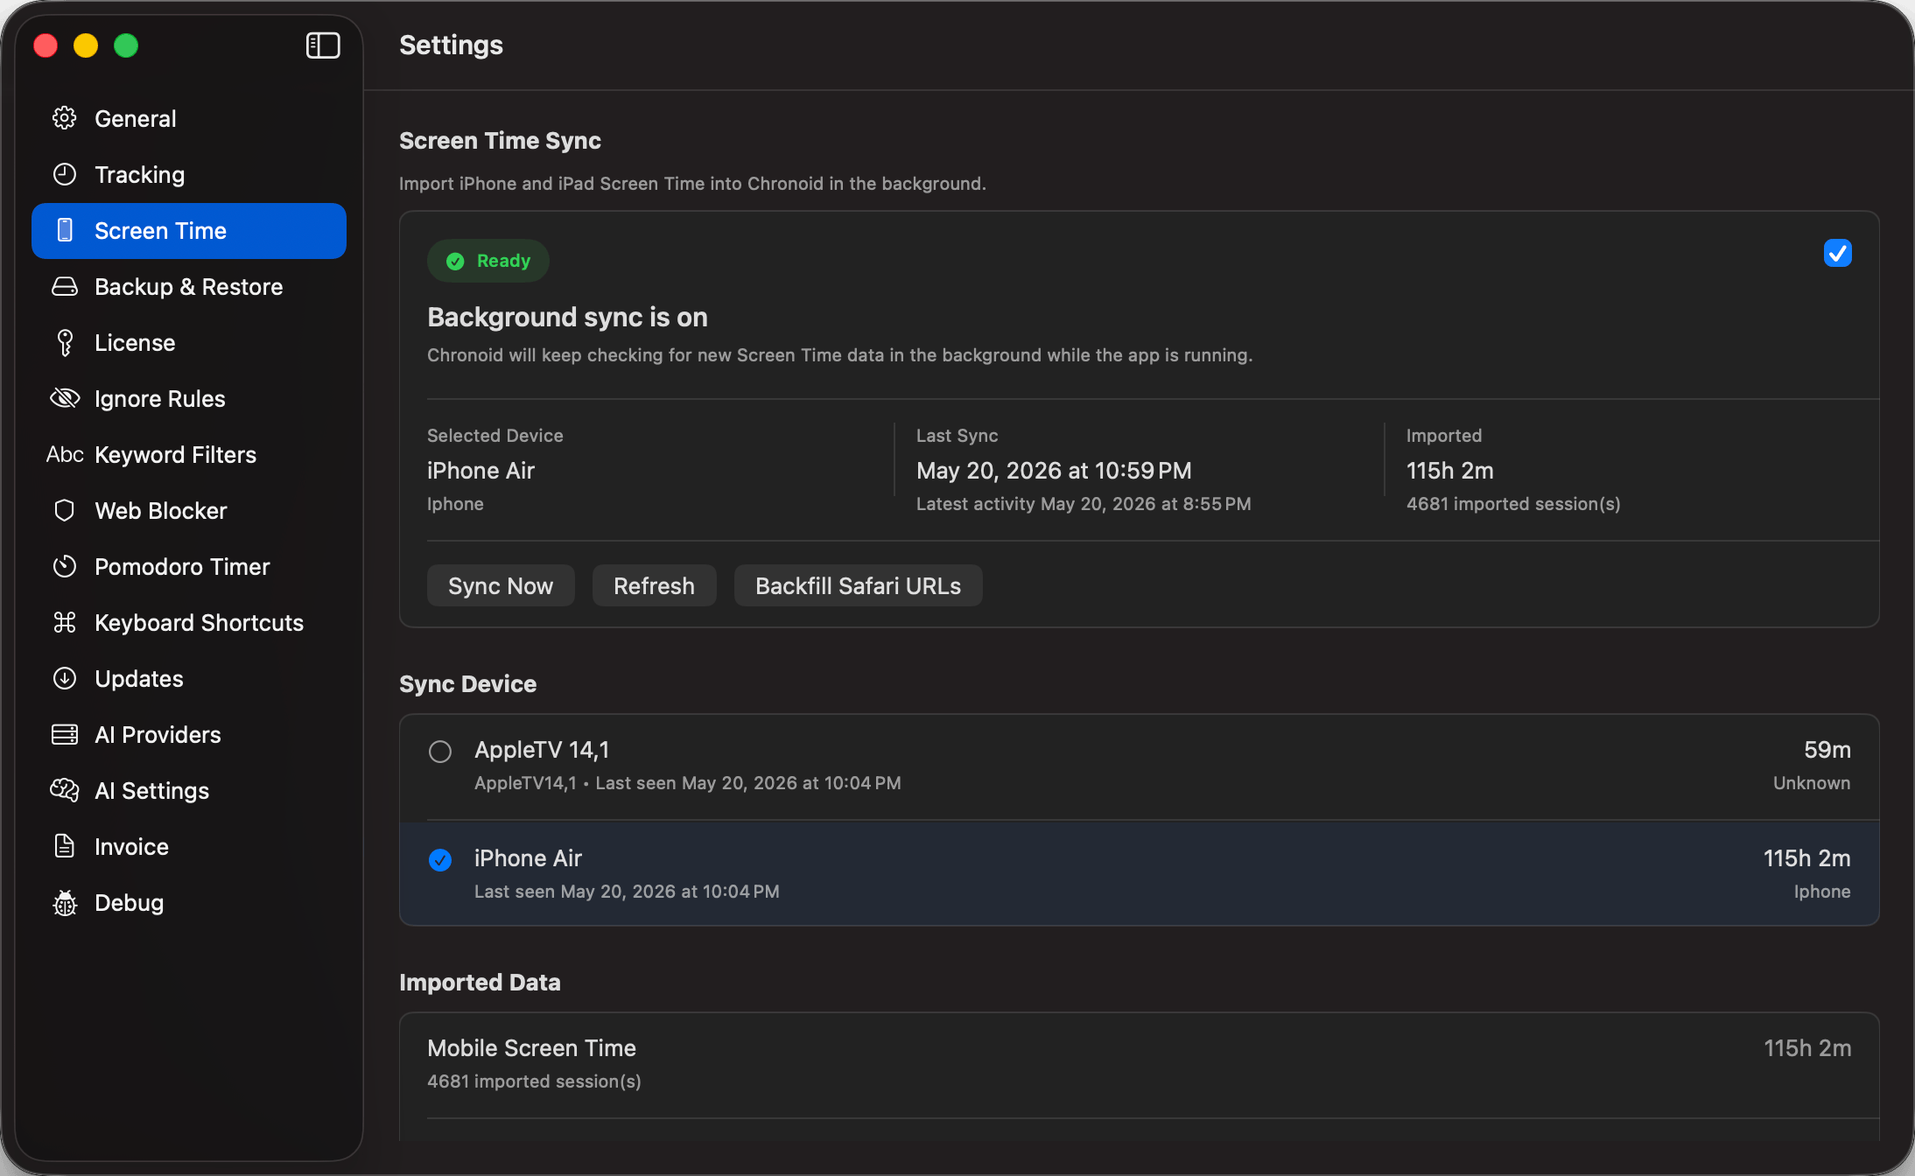Click the Sync Device heading
The height and width of the screenshot is (1176, 1915).
(x=467, y=684)
